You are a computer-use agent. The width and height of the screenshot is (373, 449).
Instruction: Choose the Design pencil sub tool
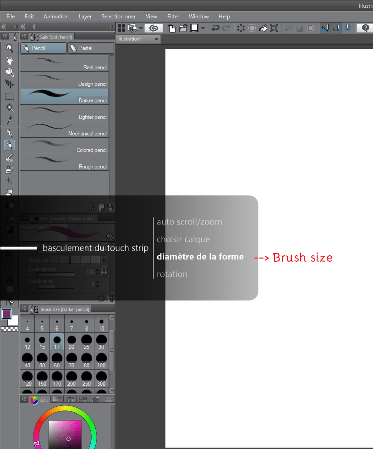(x=64, y=80)
